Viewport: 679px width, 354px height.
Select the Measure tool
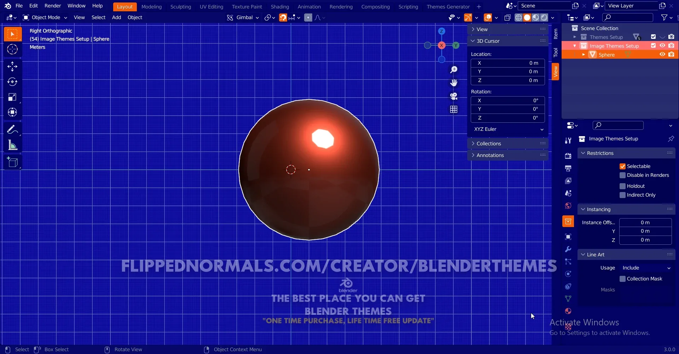pyautogui.click(x=12, y=145)
